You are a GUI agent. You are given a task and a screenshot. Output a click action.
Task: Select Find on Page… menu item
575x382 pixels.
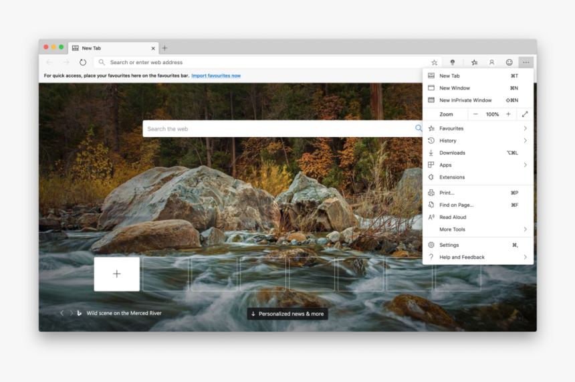[x=478, y=205]
